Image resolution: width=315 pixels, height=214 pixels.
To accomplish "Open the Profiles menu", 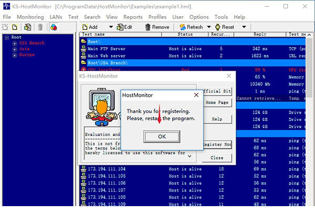I will (x=157, y=17).
